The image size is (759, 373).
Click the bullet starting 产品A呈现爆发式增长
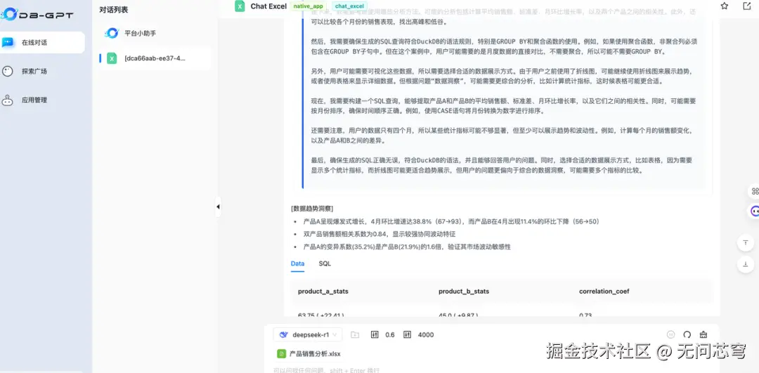pos(451,221)
